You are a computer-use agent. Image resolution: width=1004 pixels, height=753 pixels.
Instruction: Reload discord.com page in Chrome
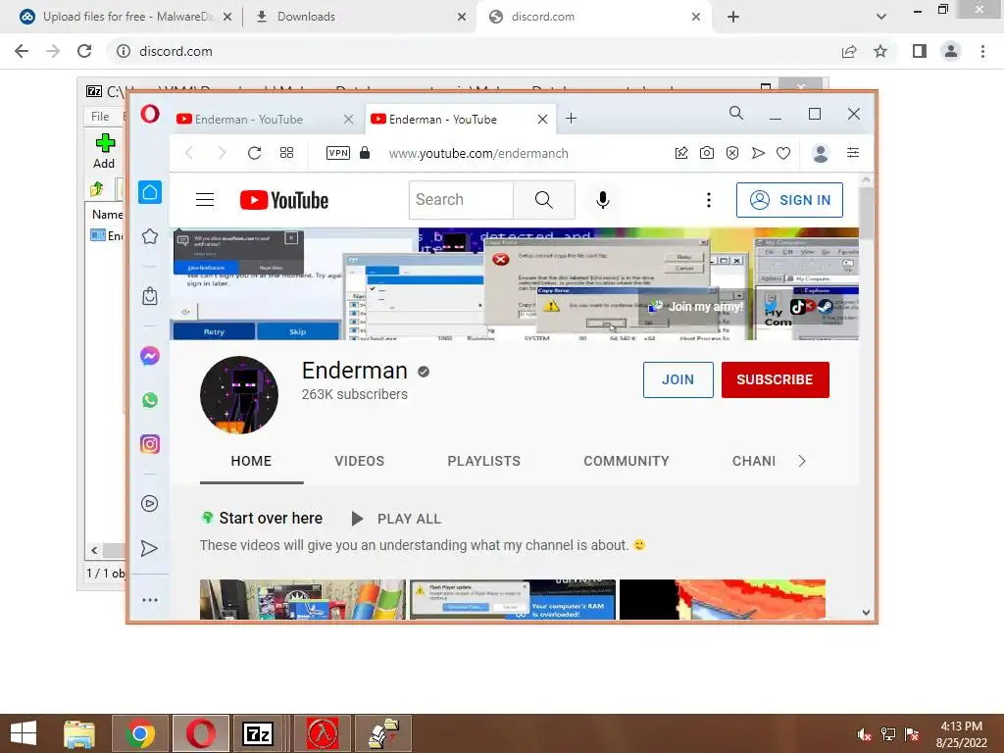pos(84,51)
